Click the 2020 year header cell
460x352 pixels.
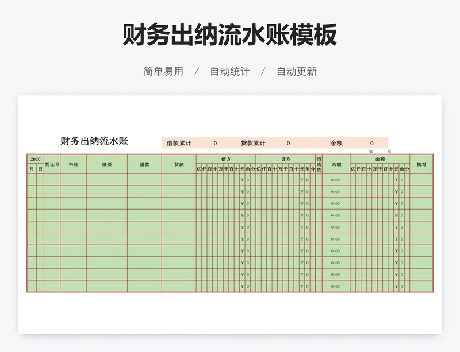point(36,159)
